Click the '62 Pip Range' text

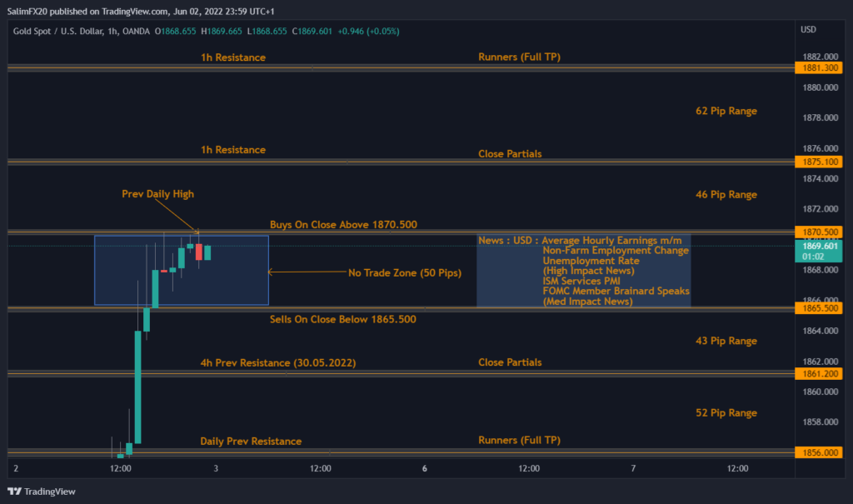point(726,111)
